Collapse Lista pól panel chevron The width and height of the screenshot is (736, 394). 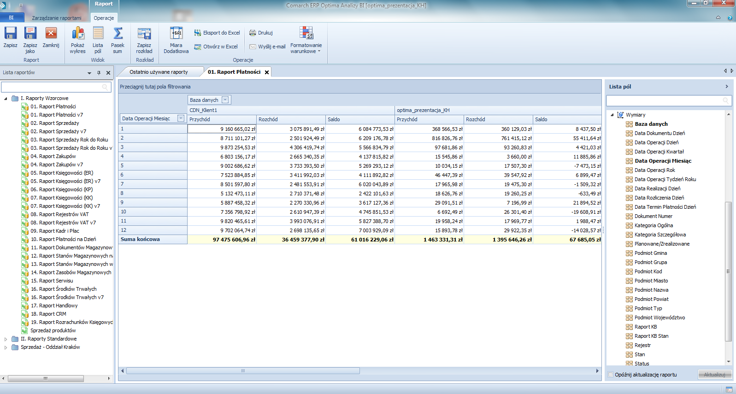[x=727, y=86]
